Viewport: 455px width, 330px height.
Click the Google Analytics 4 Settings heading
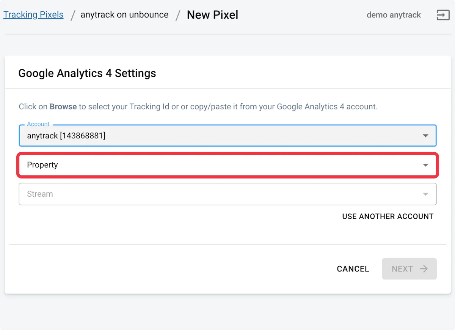pos(87,73)
